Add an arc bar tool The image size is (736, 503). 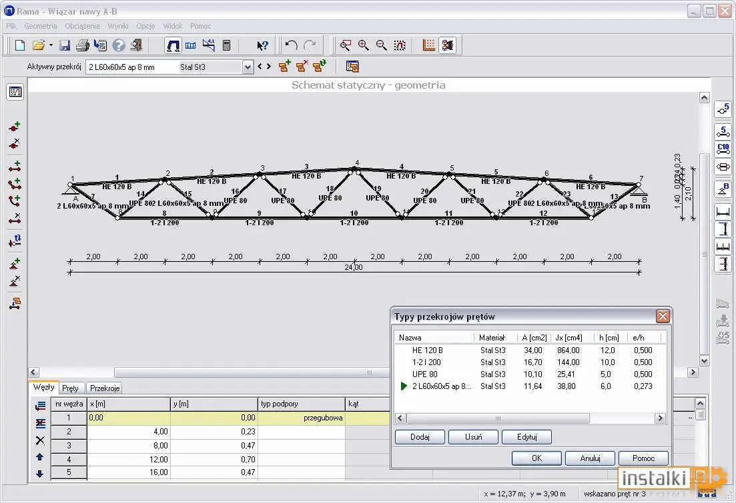tap(15, 201)
